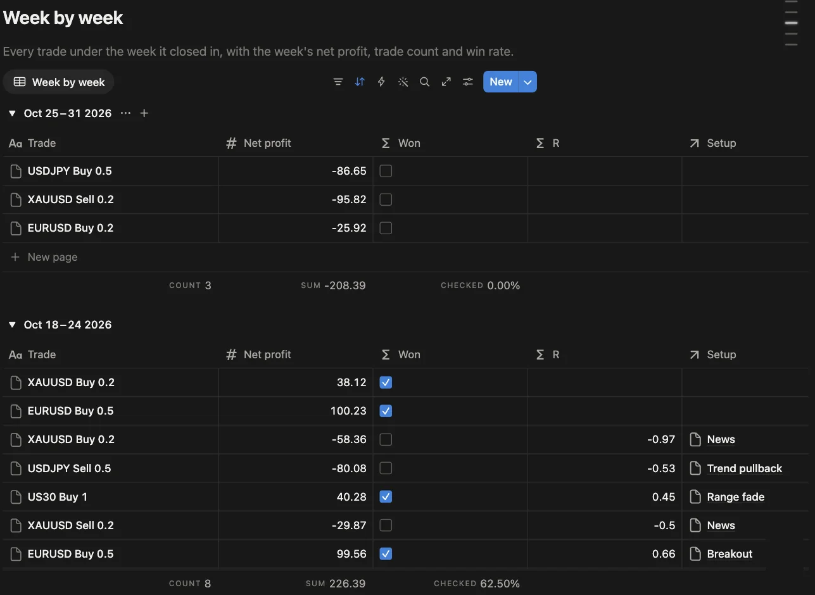Toggle the Won checkbox for EURUSD Buy 0.2

pos(386,228)
